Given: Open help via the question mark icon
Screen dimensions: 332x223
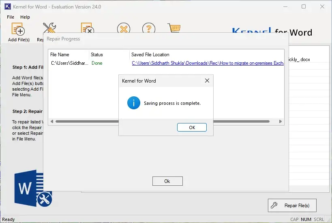Looking at the screenshot, I should click(x=149, y=28).
